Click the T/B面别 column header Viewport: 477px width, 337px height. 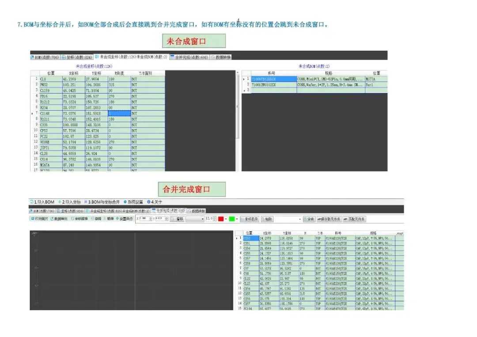(145, 73)
